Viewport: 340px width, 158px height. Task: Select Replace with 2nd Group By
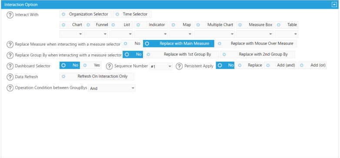[257, 55]
